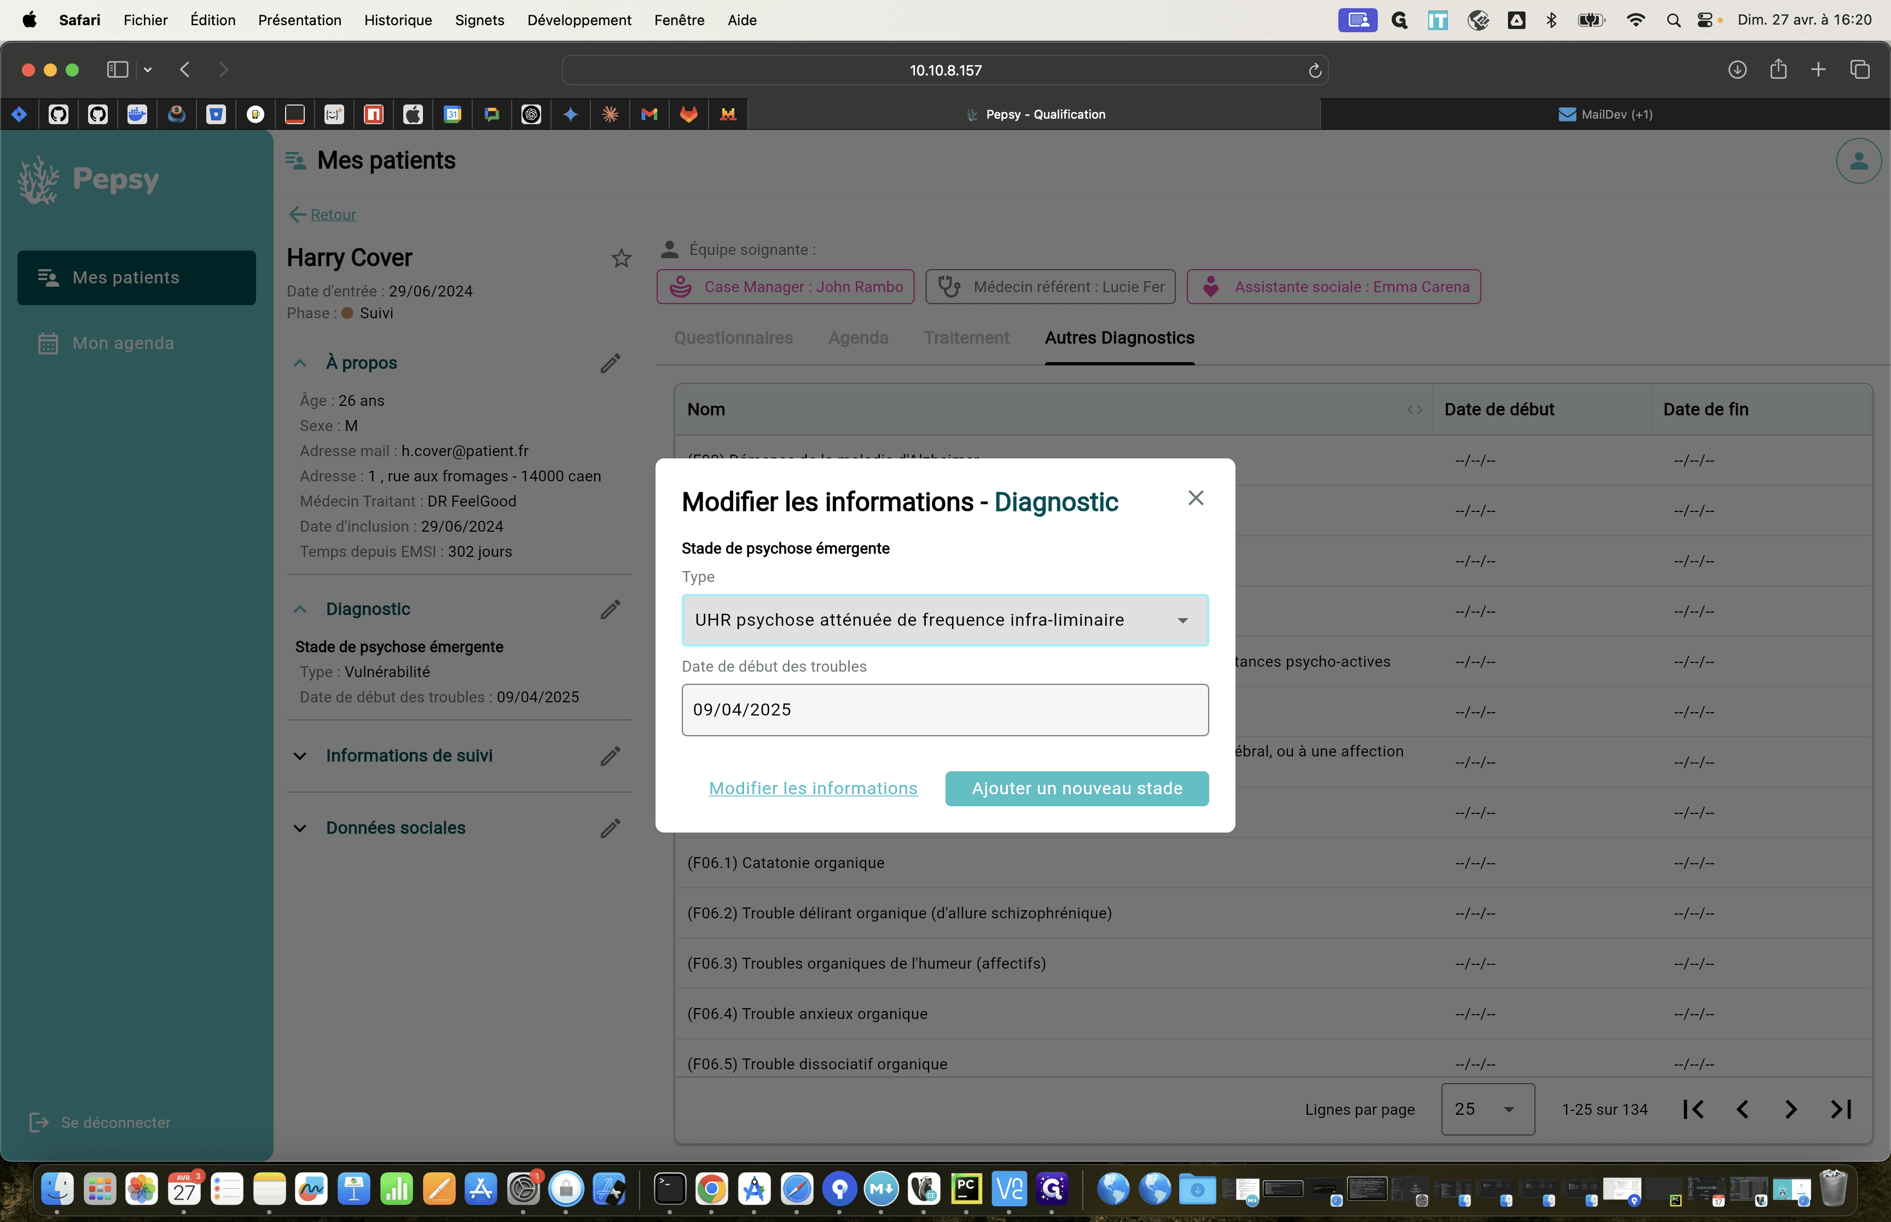Viewport: 1891px width, 1222px height.
Task: Open Signets menu in menu bar
Action: tap(479, 20)
